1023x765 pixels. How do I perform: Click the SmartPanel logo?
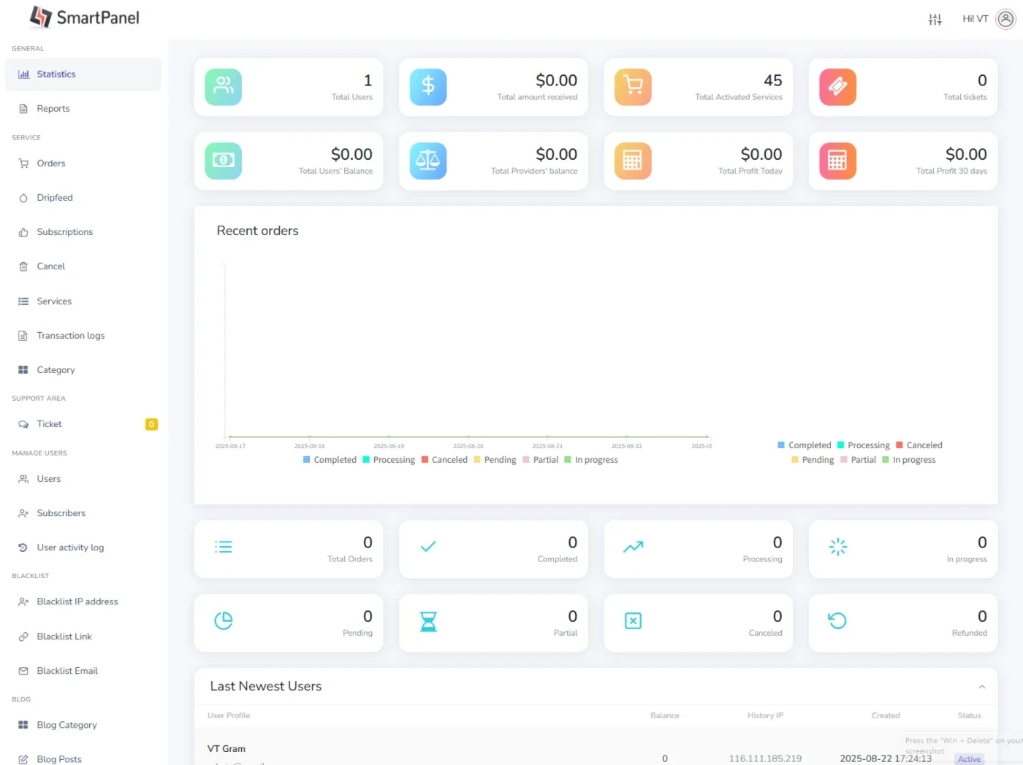84,18
